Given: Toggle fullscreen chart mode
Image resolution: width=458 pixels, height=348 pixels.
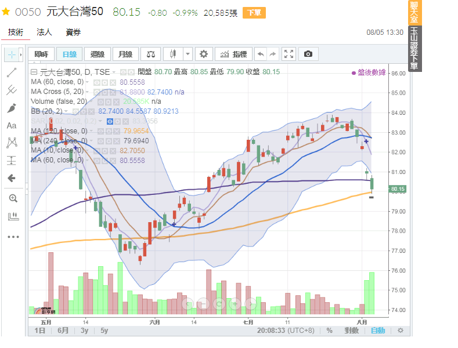Looking at the screenshot, I should (289, 54).
